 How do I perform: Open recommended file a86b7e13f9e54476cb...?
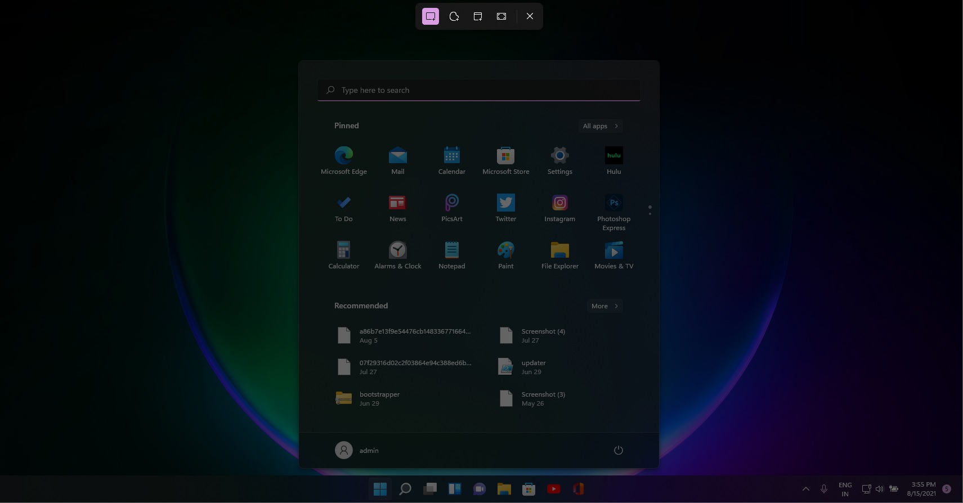404,335
